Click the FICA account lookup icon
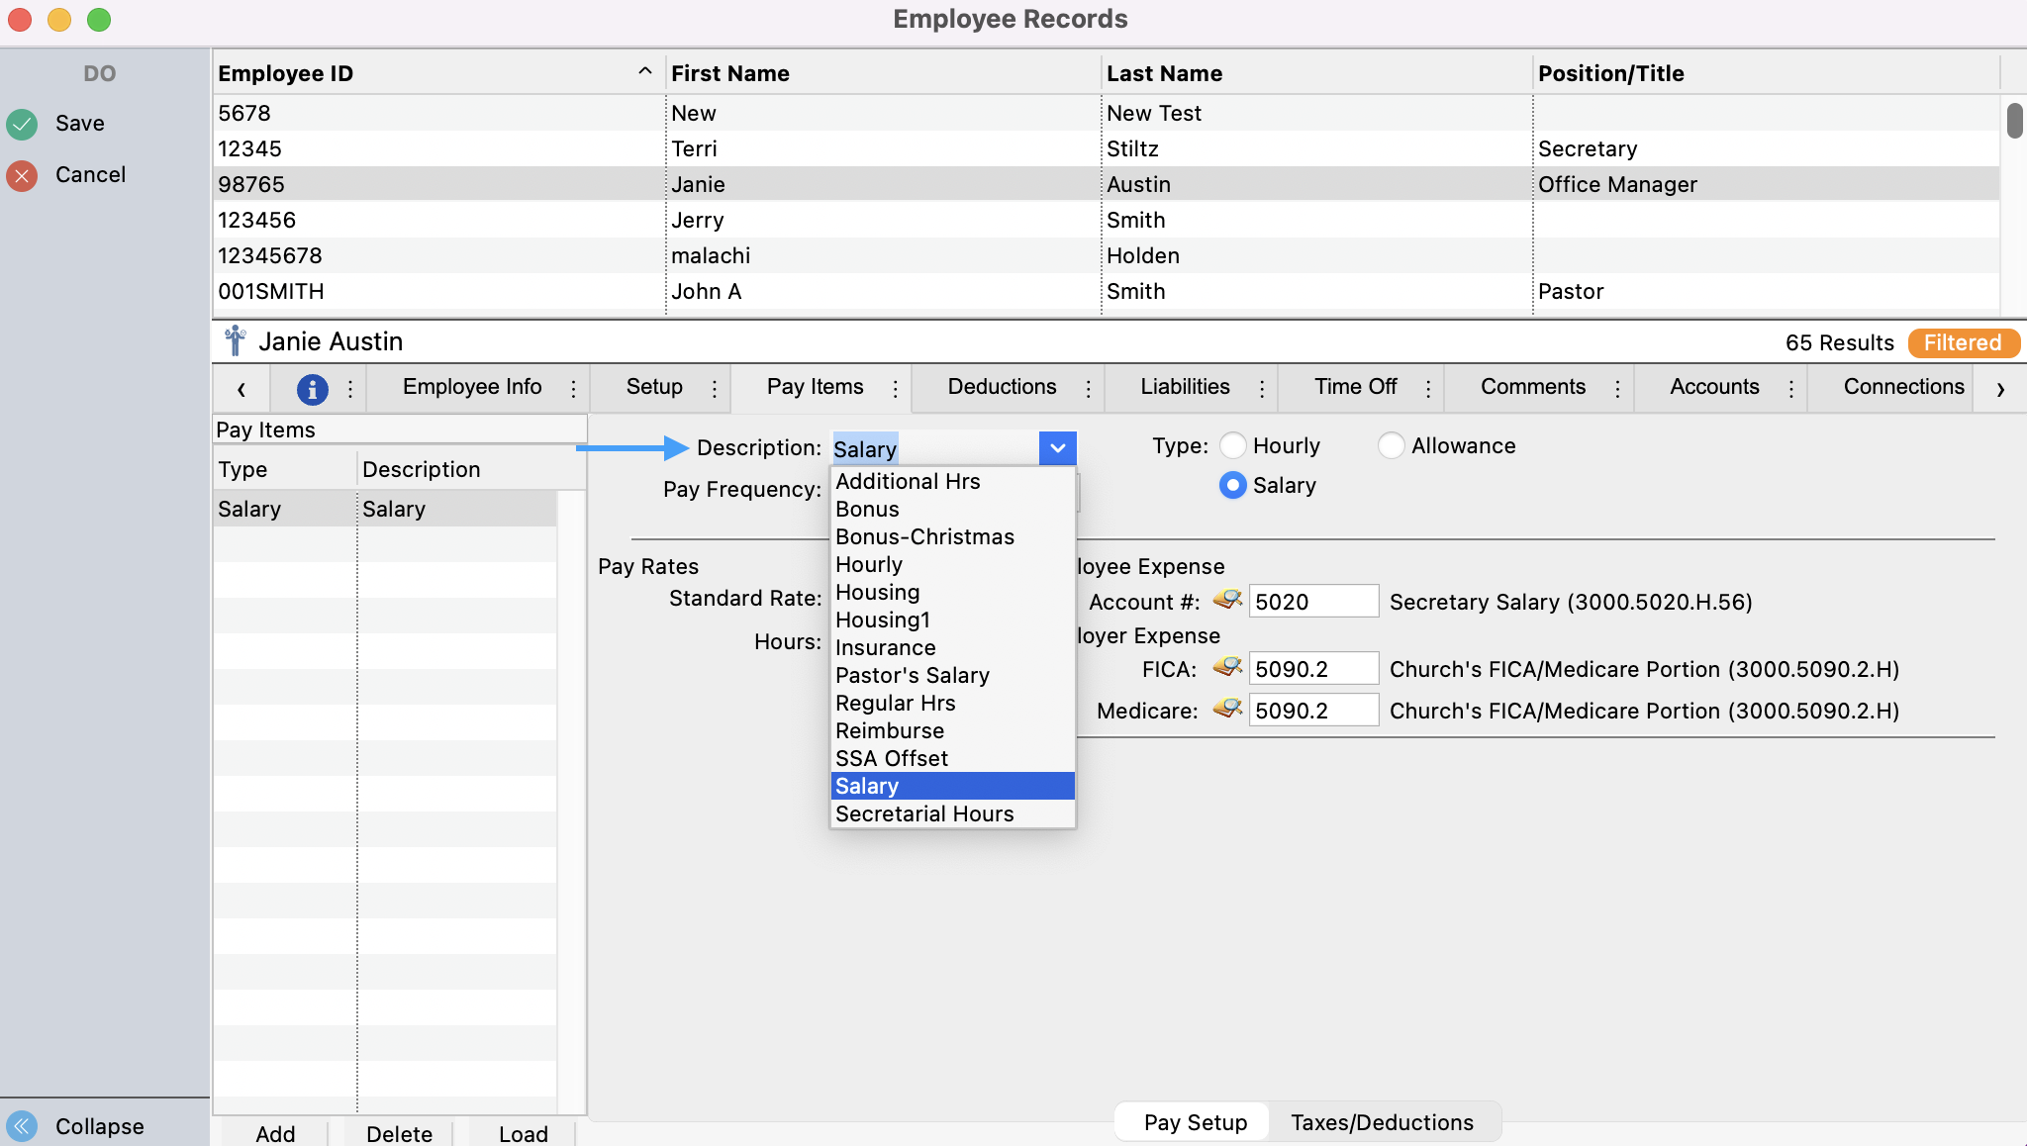Screen dimensions: 2027x1146 pyautogui.click(x=1227, y=668)
